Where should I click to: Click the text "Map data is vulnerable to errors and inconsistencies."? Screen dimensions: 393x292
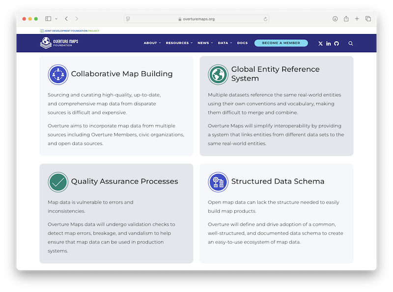click(x=90, y=207)
